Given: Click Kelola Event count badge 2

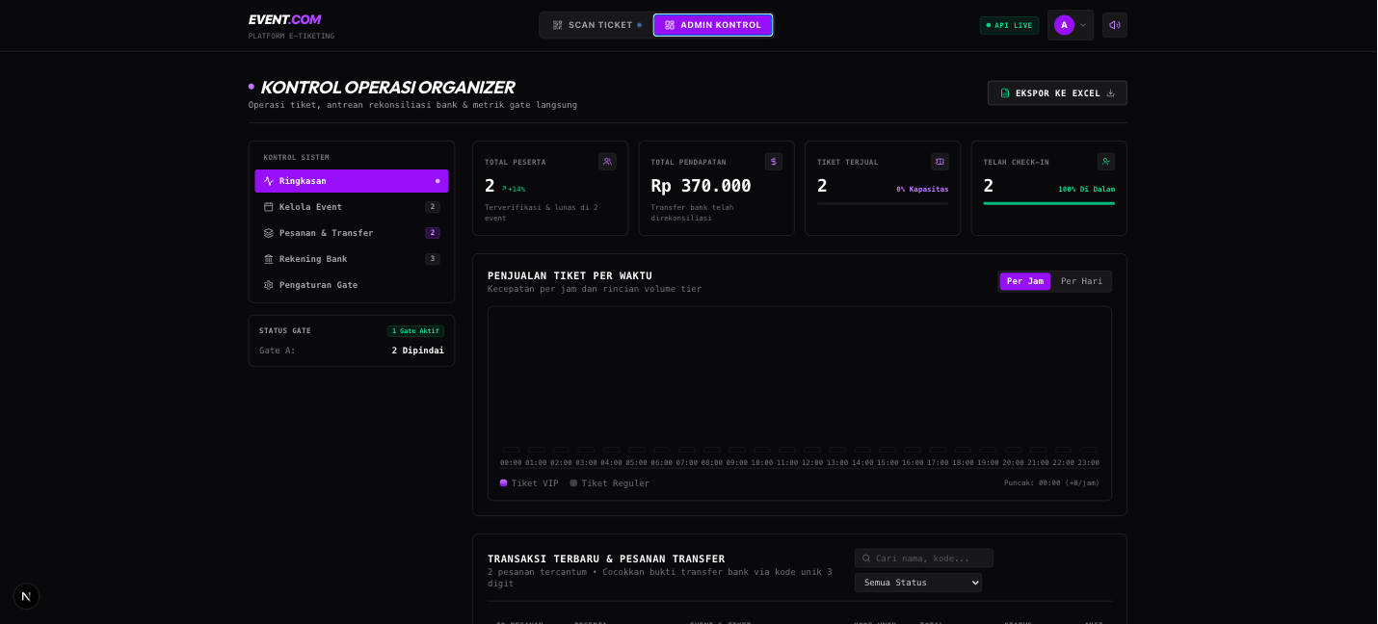Looking at the screenshot, I should point(433,207).
